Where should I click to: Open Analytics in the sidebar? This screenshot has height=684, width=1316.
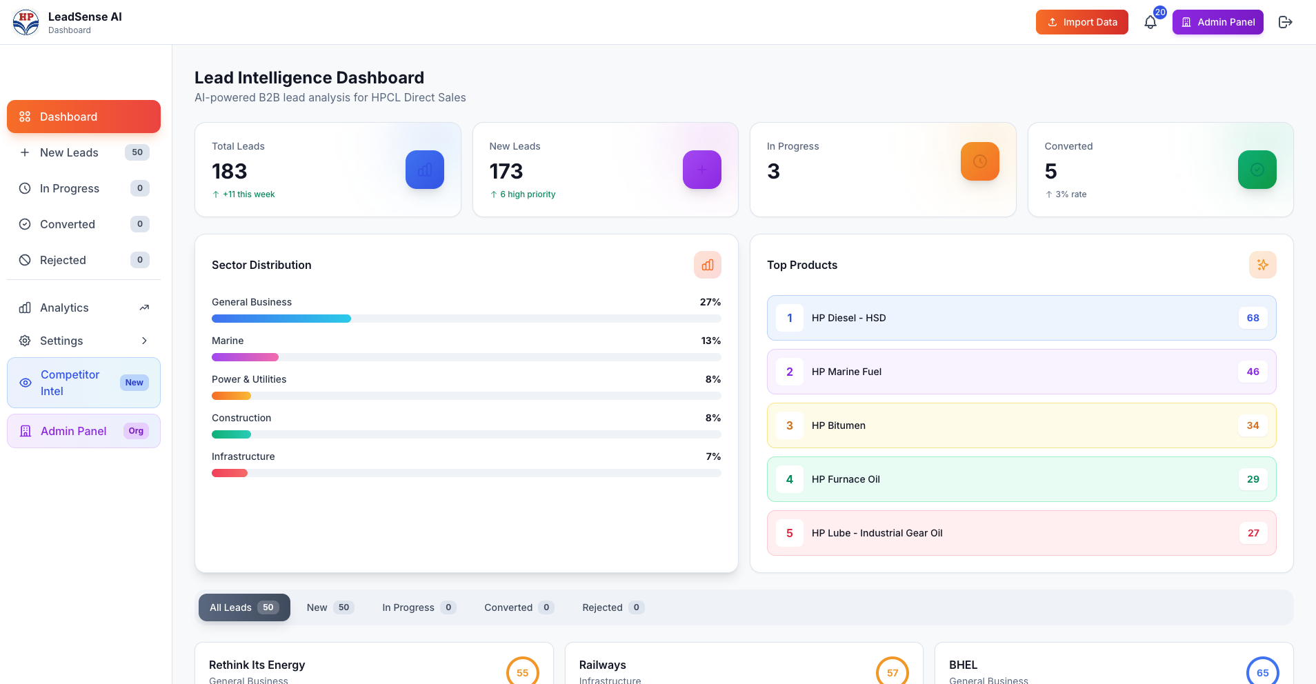(x=83, y=308)
